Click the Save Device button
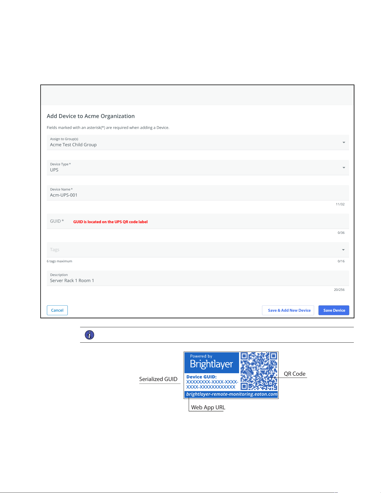The height and width of the screenshot is (493, 381). [x=334, y=310]
